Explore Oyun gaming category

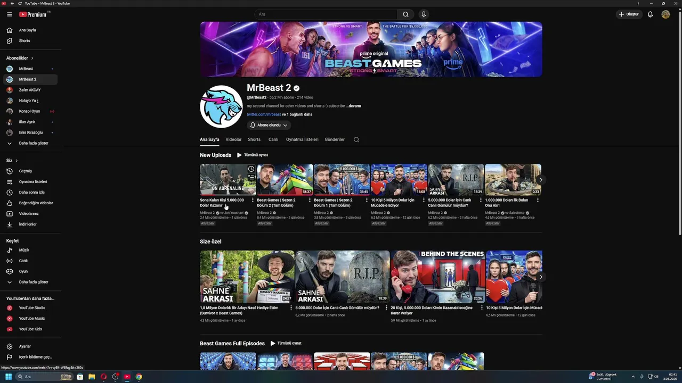(30, 271)
